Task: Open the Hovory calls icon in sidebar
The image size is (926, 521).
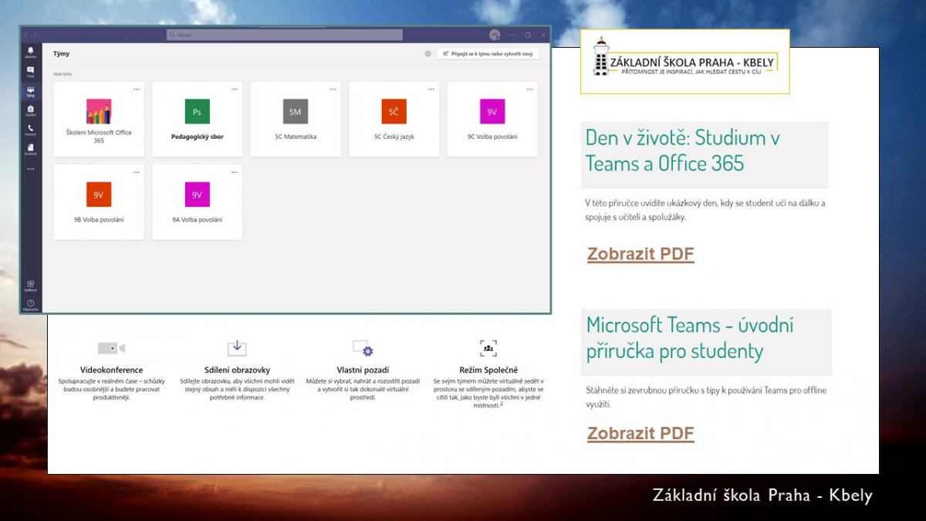Action: coord(31,130)
